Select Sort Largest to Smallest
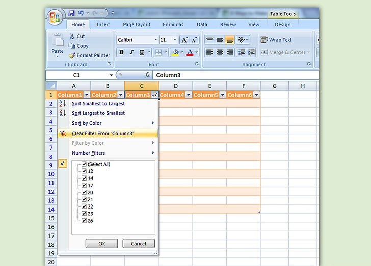This screenshot has width=371, height=266. coord(108,113)
